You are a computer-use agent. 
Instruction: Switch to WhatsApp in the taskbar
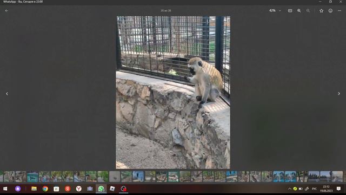[101, 189]
